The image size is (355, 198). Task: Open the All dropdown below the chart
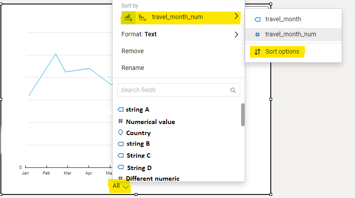(121, 186)
